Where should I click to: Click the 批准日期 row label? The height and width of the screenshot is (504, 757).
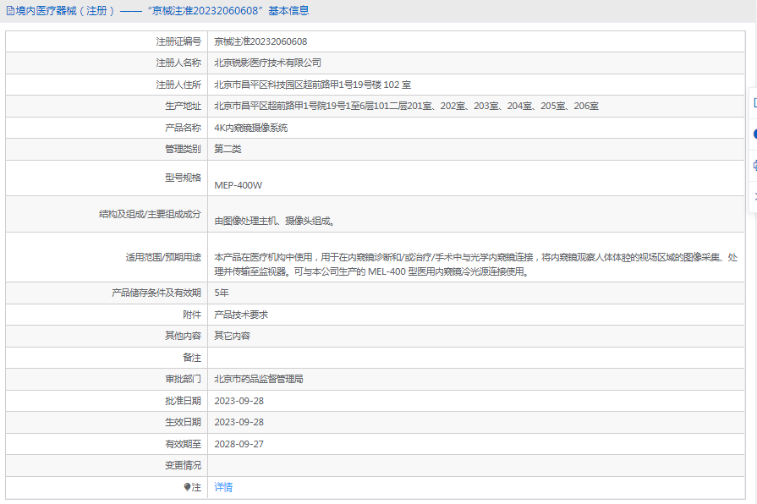(183, 401)
